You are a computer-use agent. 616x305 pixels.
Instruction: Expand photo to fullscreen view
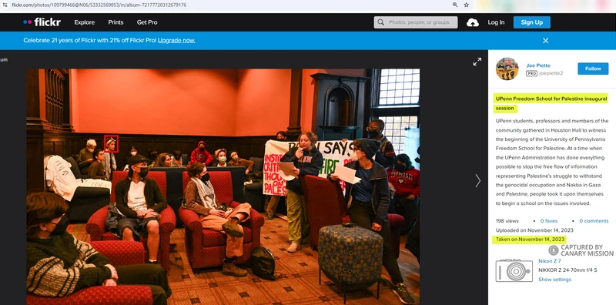tap(477, 62)
